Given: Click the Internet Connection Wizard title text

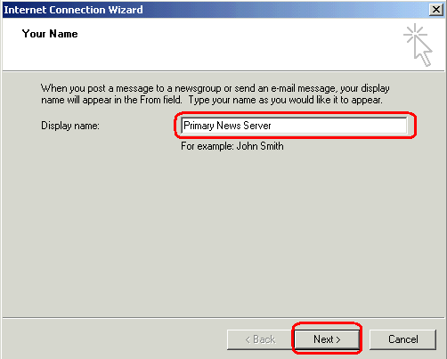Looking at the screenshot, I should pos(73,10).
